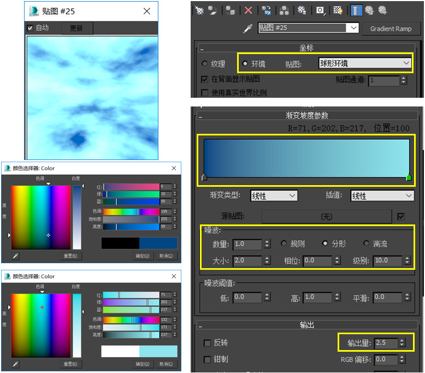
Task: Click 重置 in color selector with red 71
Action: 70,364
